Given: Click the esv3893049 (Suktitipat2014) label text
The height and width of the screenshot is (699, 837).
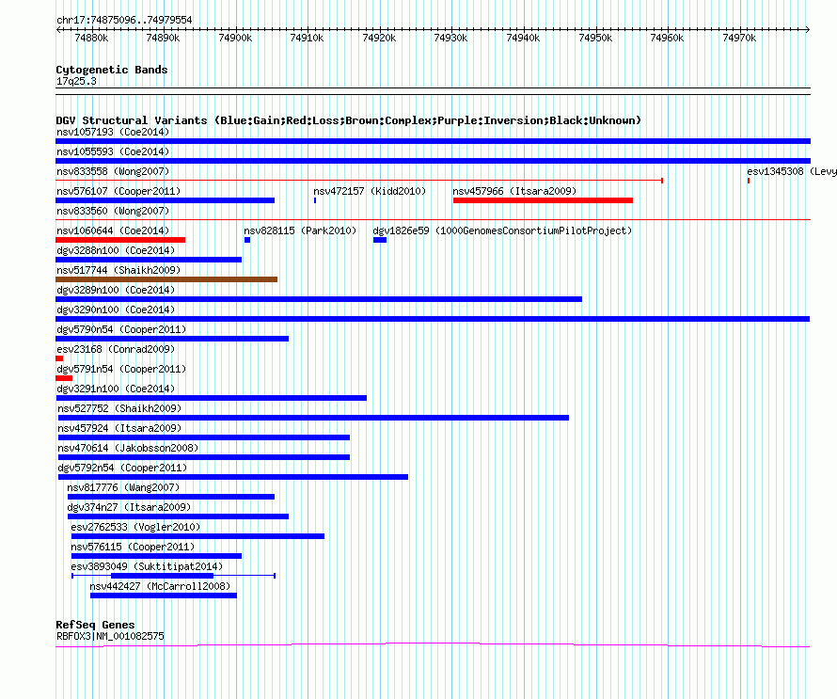Looking at the screenshot, I should pyautogui.click(x=147, y=566).
